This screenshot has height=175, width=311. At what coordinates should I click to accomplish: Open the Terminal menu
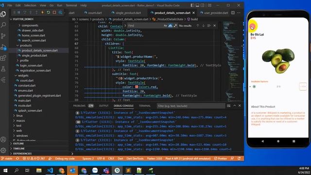71,5
